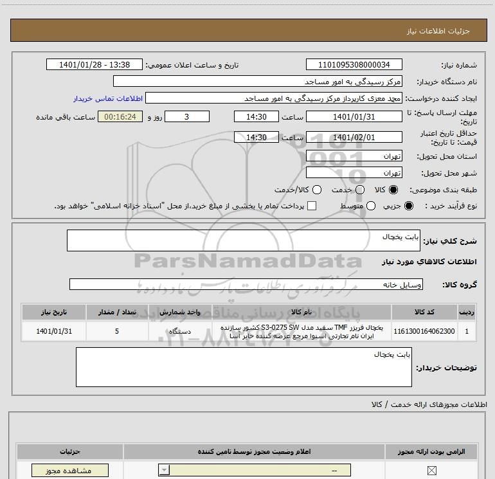Click the remaining days field showing 3
The image size is (495, 479).
coord(187,116)
